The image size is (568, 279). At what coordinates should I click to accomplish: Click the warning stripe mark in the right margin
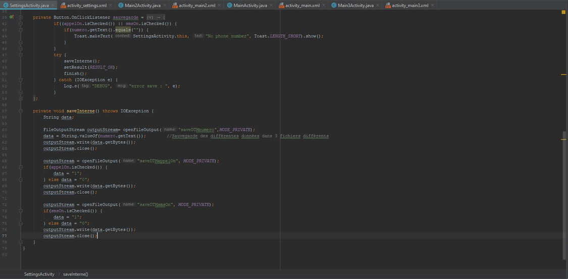563,75
